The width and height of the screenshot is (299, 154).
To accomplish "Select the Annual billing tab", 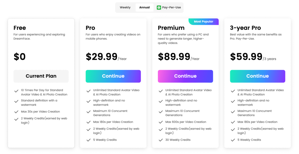I will click(144, 7).
